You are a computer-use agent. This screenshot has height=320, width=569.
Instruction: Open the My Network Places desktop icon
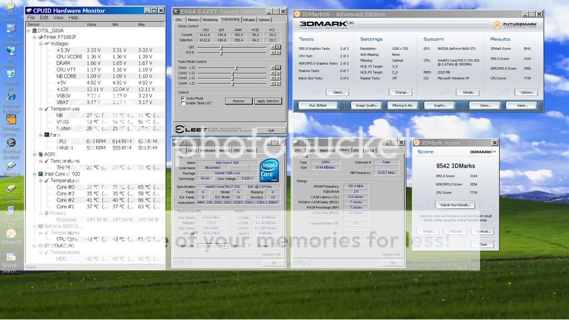11,51
